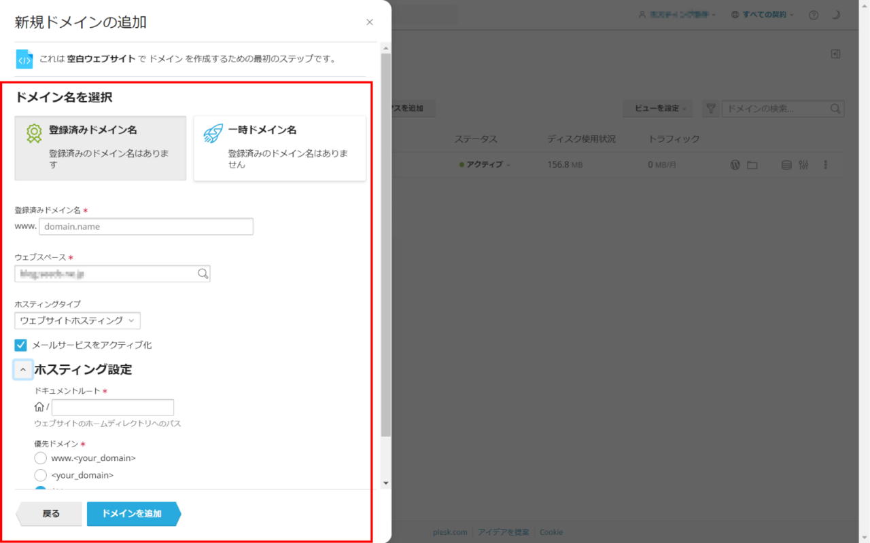Screen dimensions: 870x543
Task: Collapse the ホスティング設定 section
Action: click(22, 369)
